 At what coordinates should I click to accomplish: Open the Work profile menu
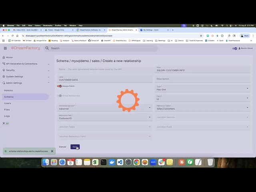(244, 36)
